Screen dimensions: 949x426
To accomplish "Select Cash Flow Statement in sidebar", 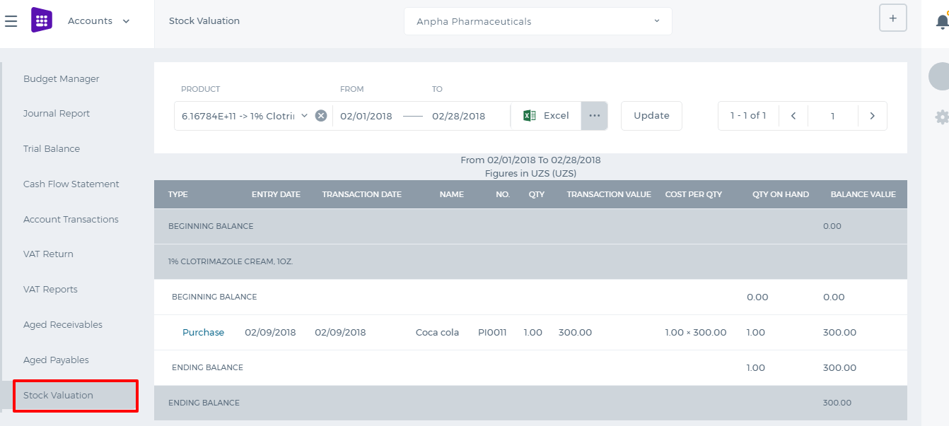I will pos(71,184).
